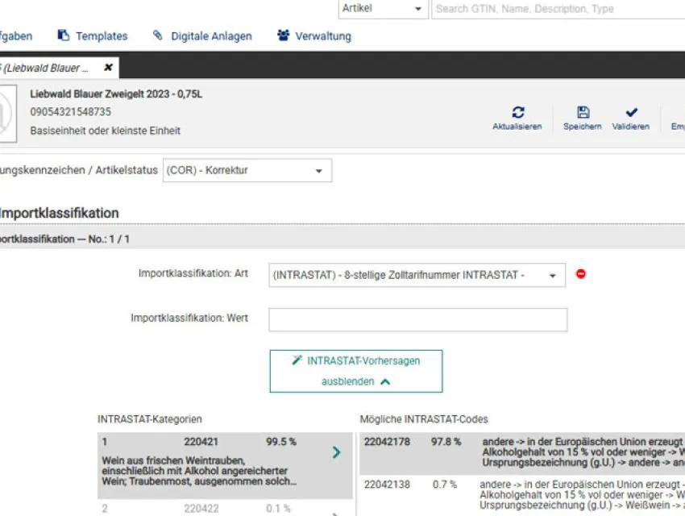
Task: Remove the import classification using the red minus icon
Action: tap(582, 274)
